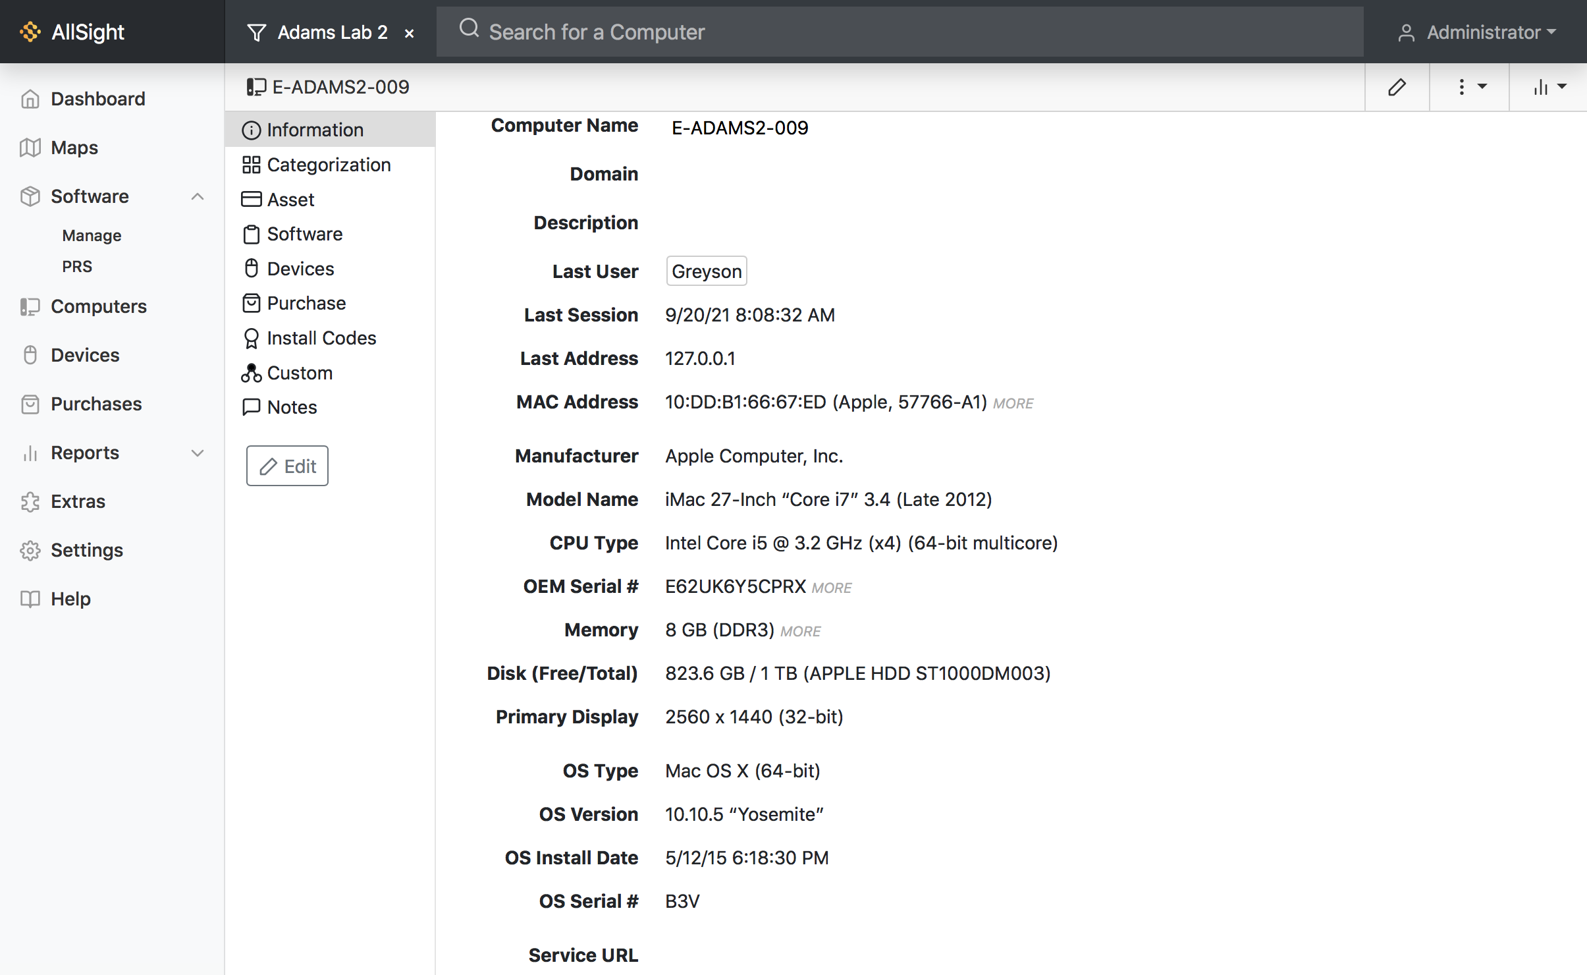The height and width of the screenshot is (975, 1587).
Task: Expand the Reports section
Action: click(196, 453)
